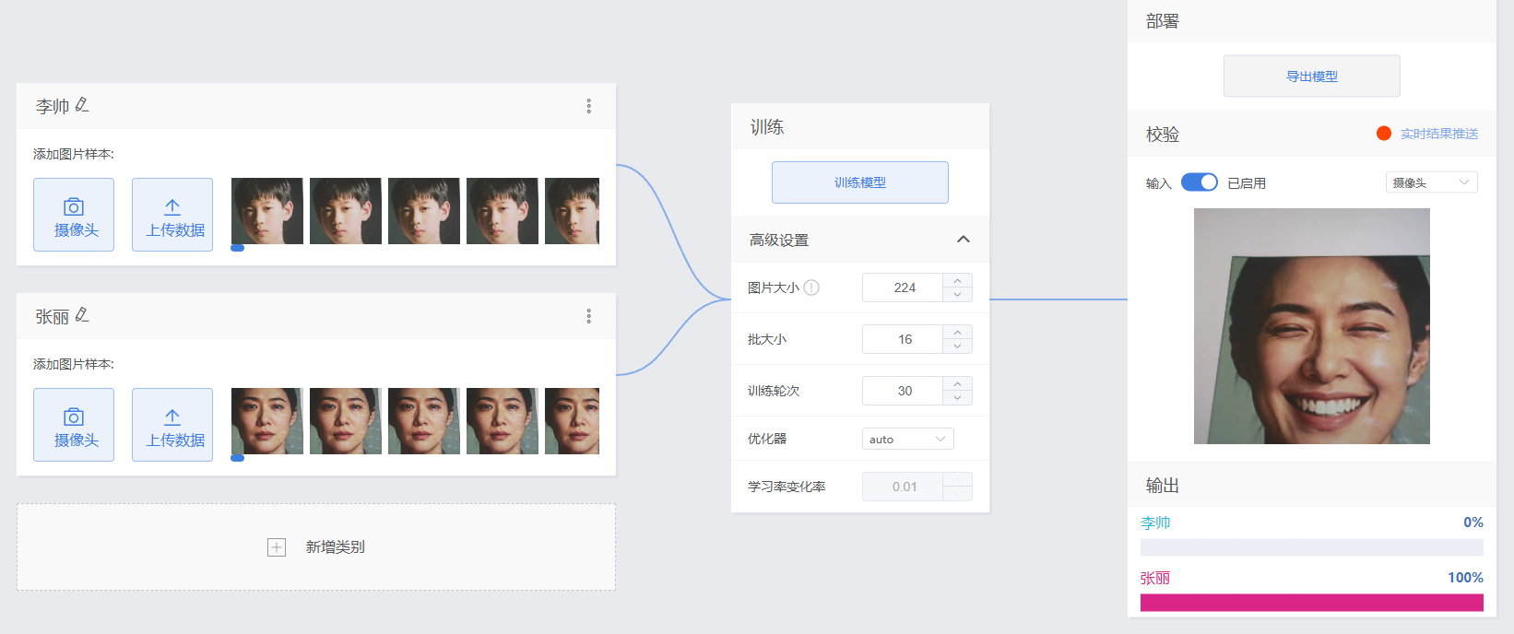
Task: Click info icon beside 图片大小
Action: pyautogui.click(x=811, y=288)
